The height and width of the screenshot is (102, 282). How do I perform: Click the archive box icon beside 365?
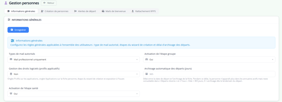[147, 74]
